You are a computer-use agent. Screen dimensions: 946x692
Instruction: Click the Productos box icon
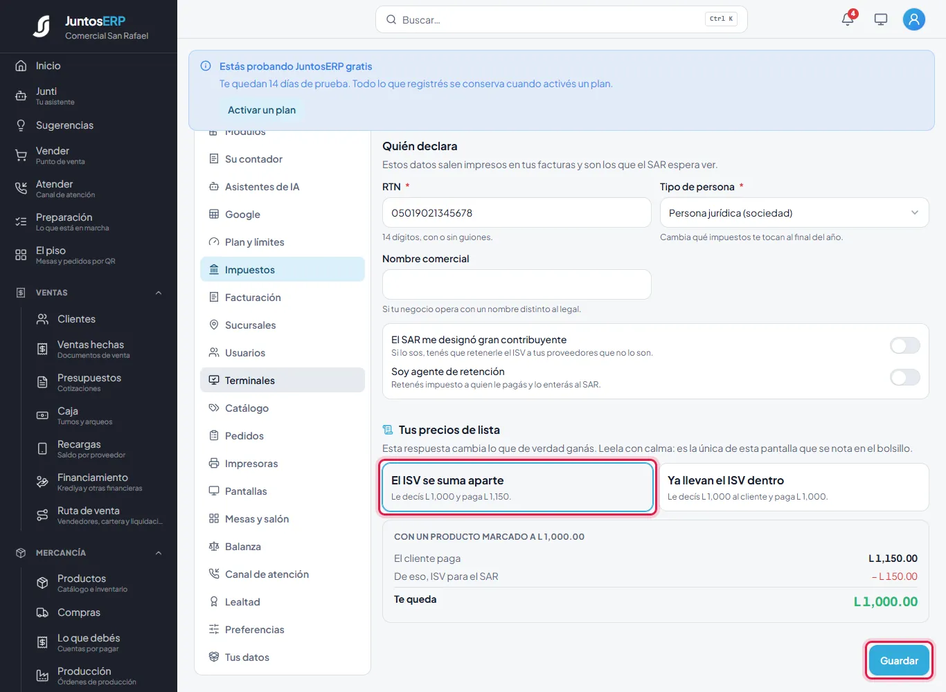[x=42, y=583]
